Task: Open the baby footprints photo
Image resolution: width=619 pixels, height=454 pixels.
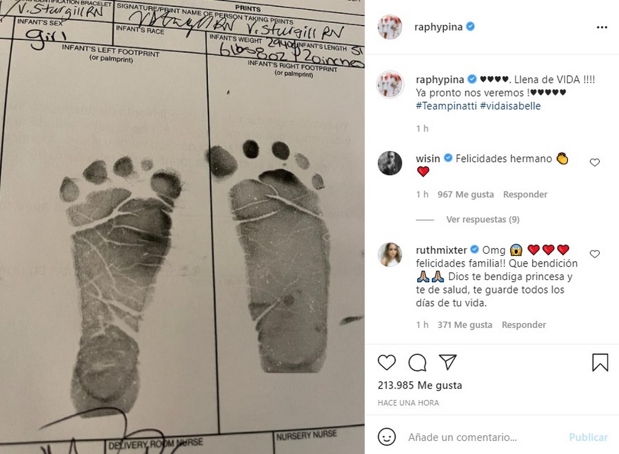Action: (182, 227)
